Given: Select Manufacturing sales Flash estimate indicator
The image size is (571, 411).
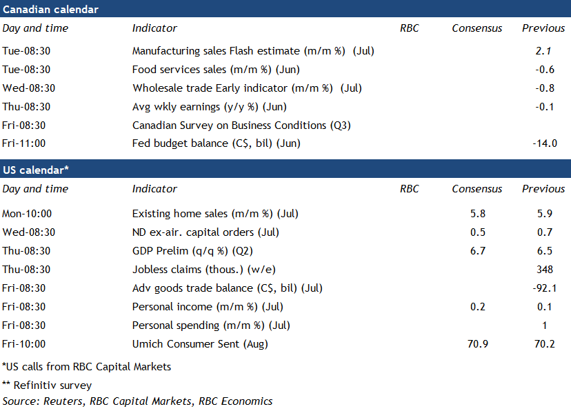Looking at the screenshot, I should pyautogui.click(x=252, y=51).
